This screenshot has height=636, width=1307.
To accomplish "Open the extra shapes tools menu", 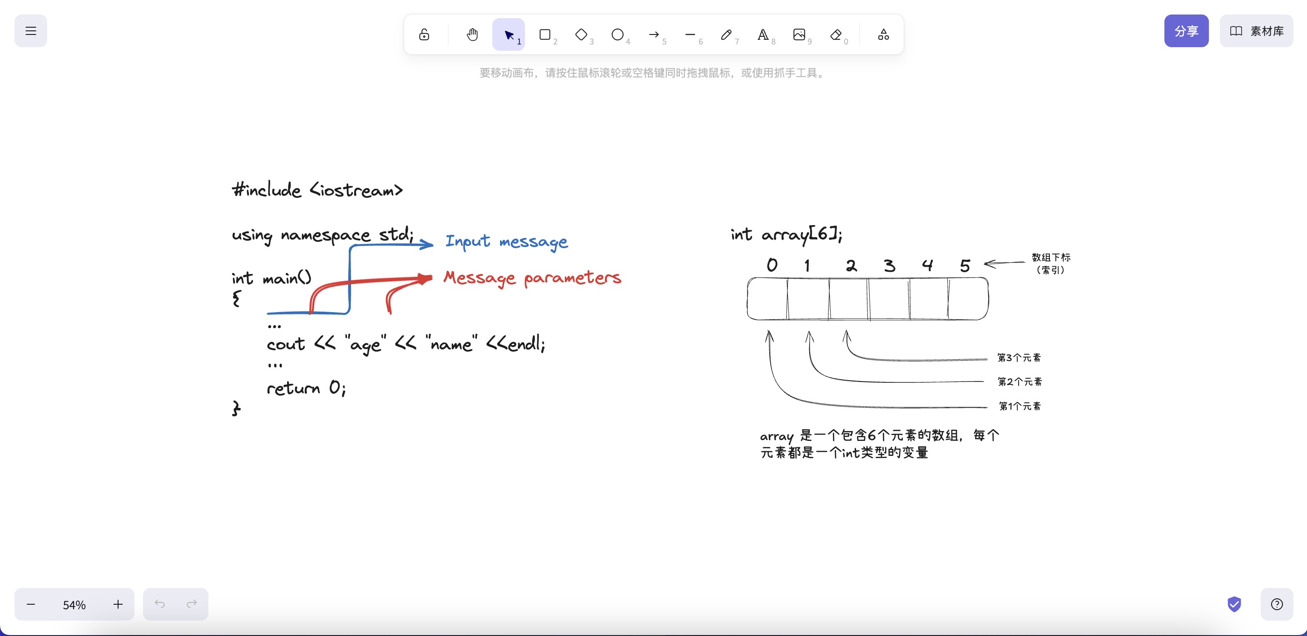I will (883, 34).
